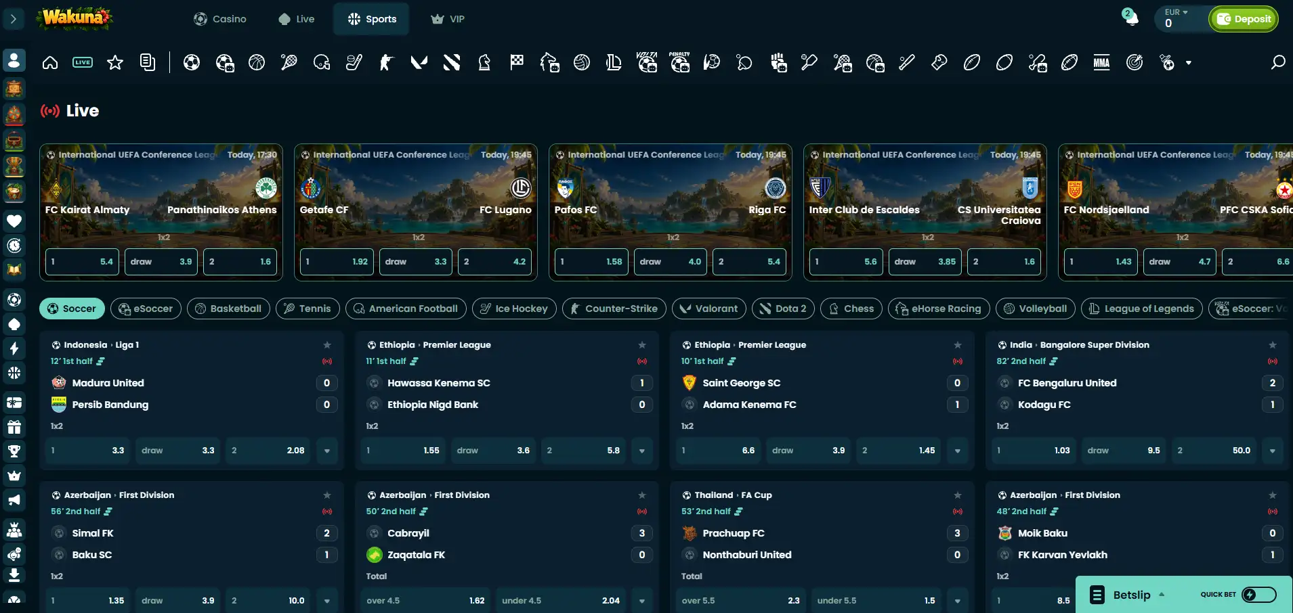Favorite the Hawassa Kenema SC match star
Screen dimensions: 1293x613
pyautogui.click(x=642, y=345)
